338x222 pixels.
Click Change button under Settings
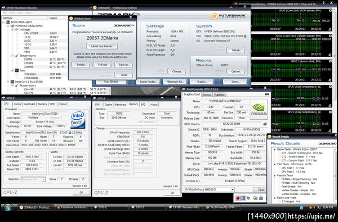tap(177, 71)
